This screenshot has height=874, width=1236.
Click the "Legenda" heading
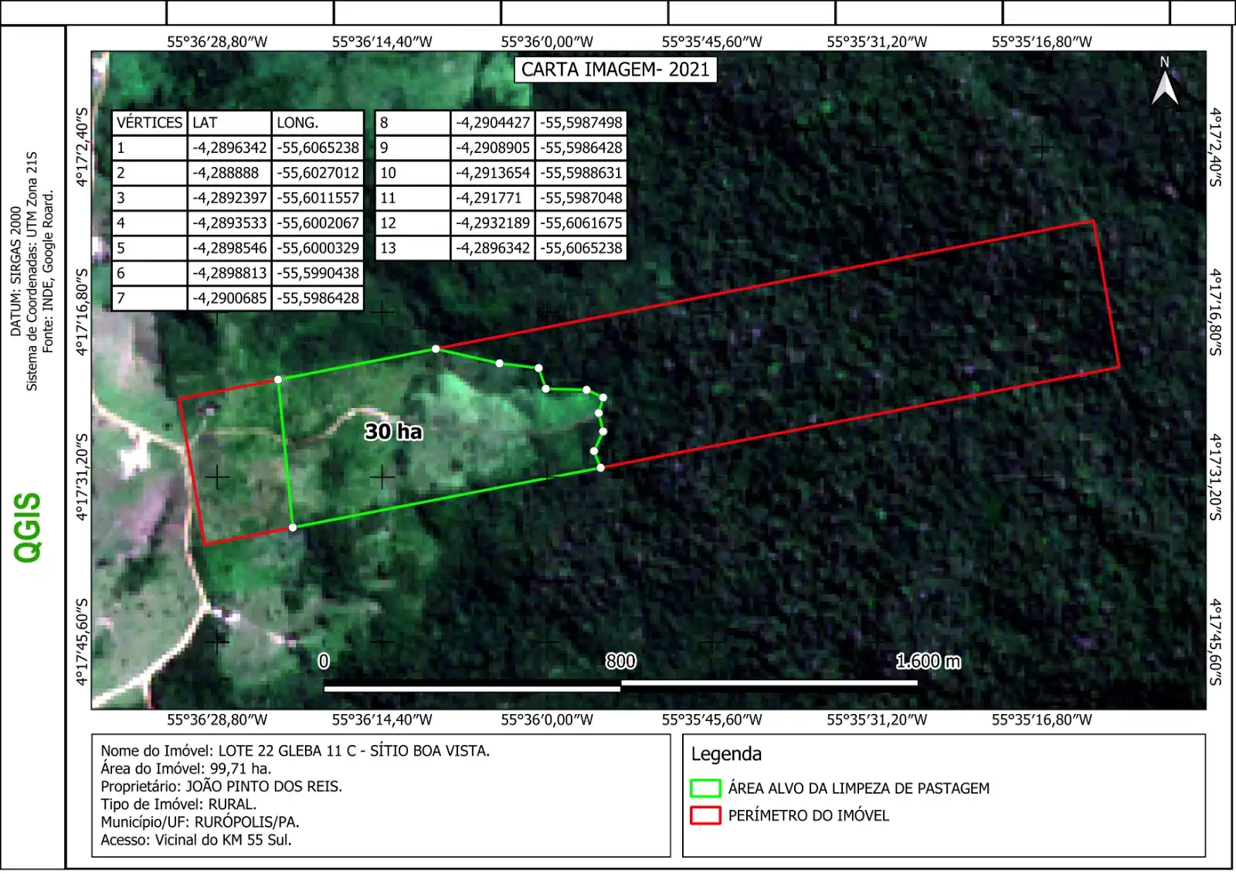(x=726, y=754)
